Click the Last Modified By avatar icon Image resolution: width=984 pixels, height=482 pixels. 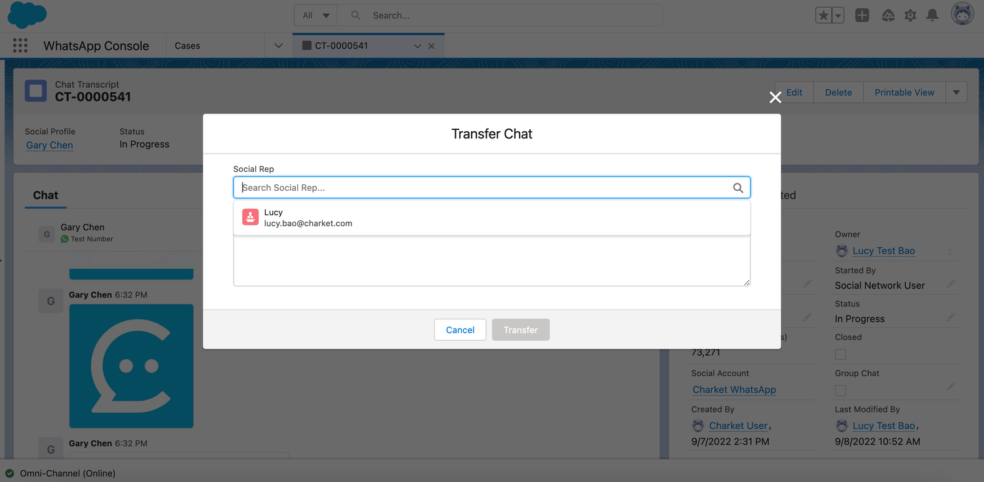tap(842, 426)
